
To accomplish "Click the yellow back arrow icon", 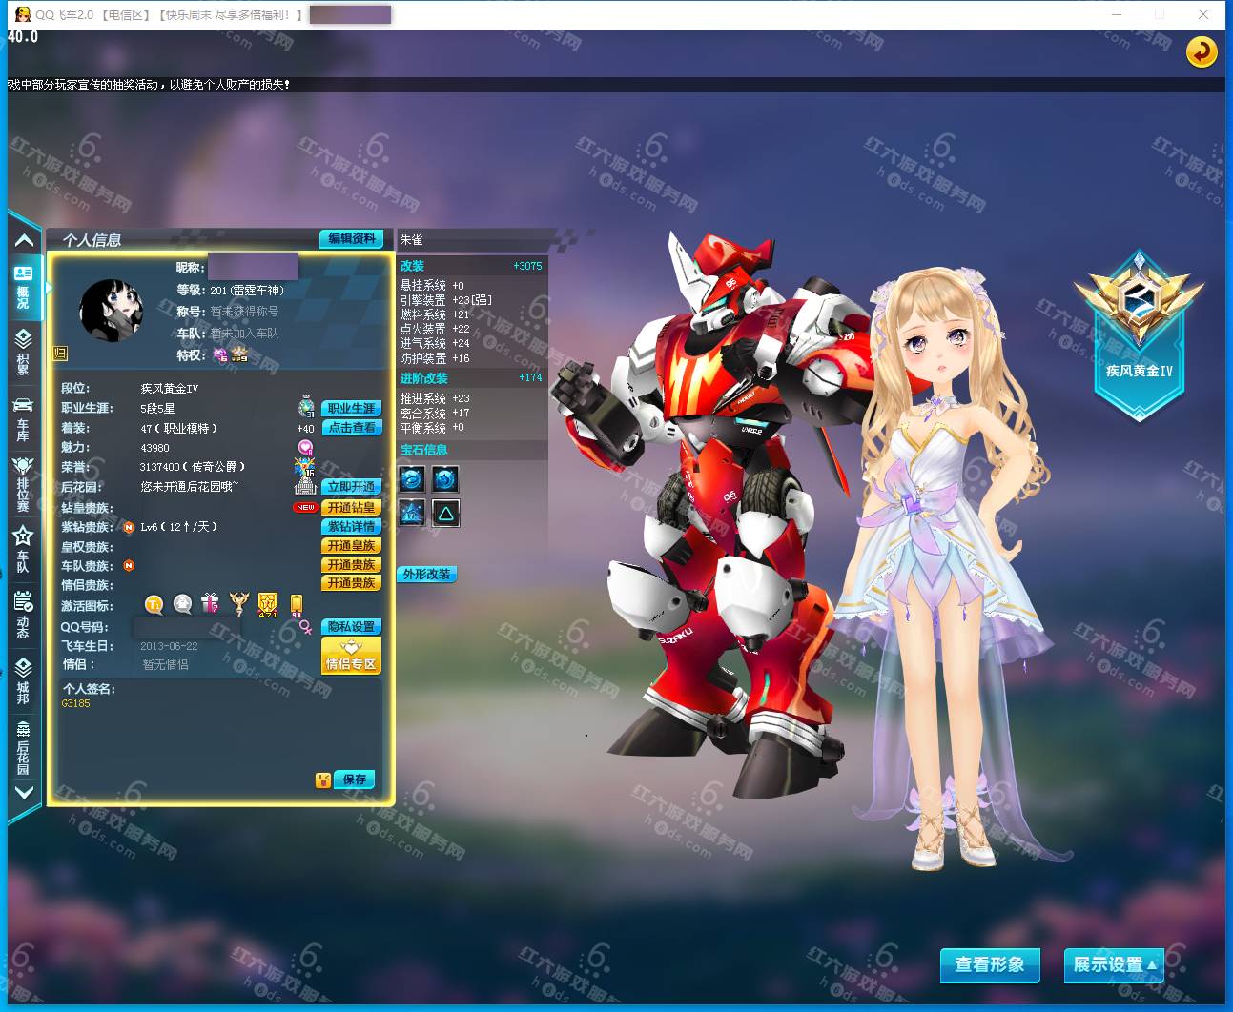I will (1201, 51).
